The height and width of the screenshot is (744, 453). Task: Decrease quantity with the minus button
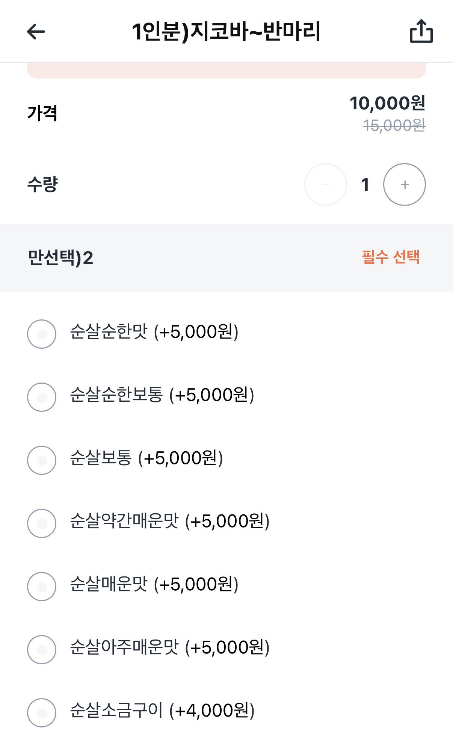coord(325,184)
